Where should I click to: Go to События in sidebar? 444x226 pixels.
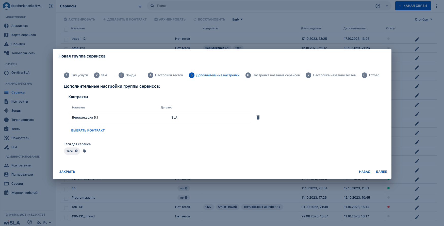point(18,44)
